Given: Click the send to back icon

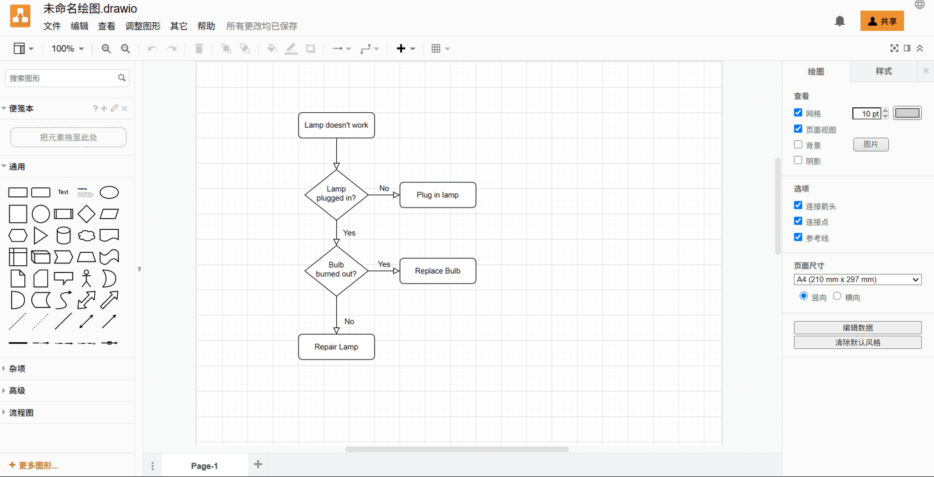Looking at the screenshot, I should coord(245,48).
